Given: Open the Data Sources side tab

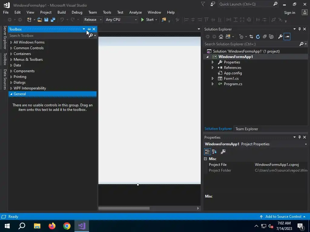Looking at the screenshot, I should pyautogui.click(x=5, y=79).
